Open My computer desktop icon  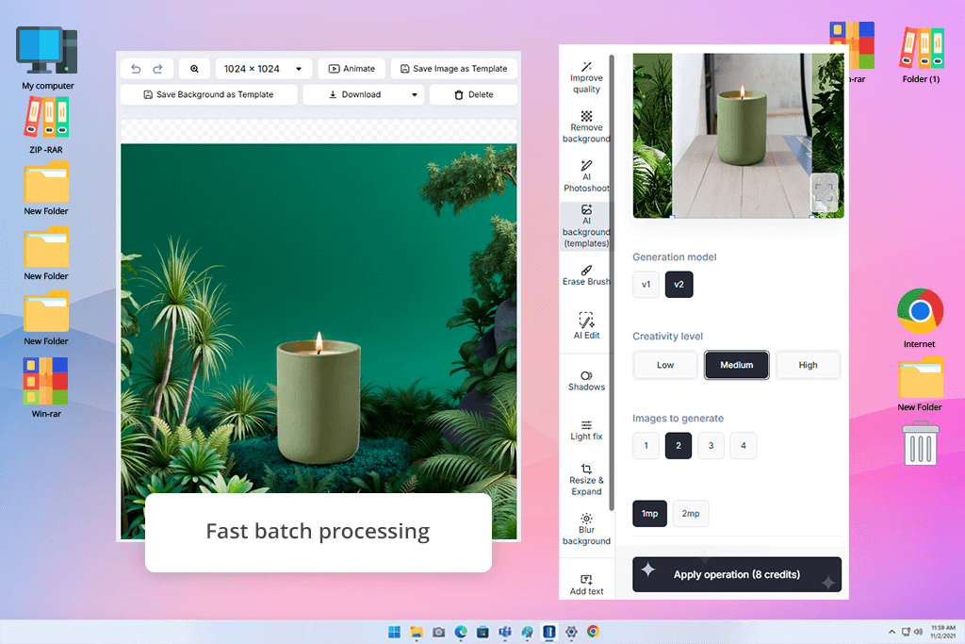tap(47, 58)
